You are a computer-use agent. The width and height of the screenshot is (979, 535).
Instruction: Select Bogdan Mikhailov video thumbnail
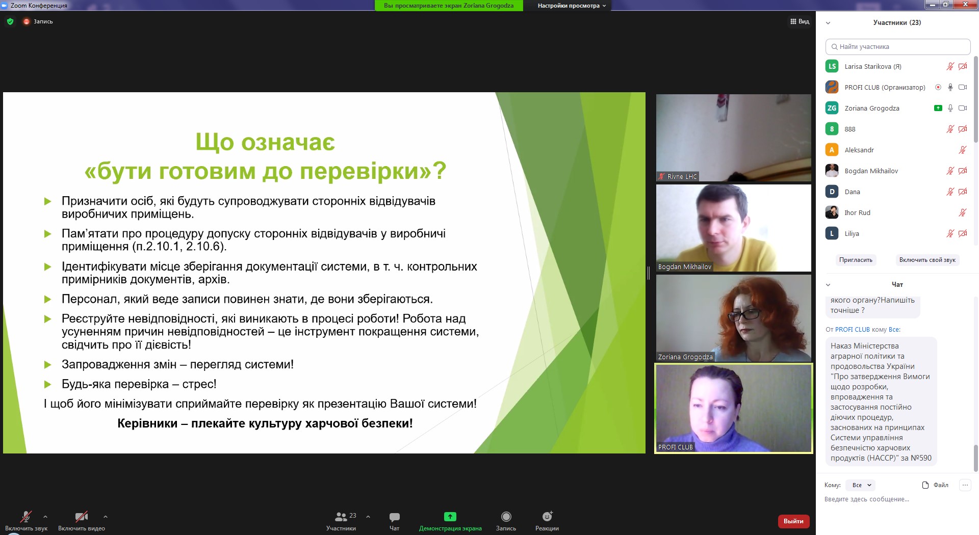point(733,228)
